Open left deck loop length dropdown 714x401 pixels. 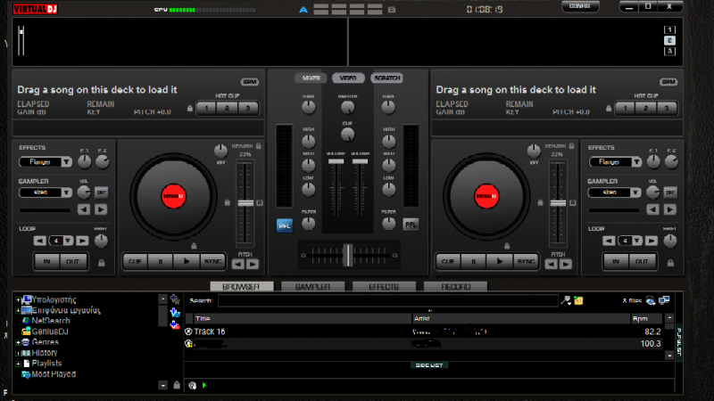[x=68, y=241]
